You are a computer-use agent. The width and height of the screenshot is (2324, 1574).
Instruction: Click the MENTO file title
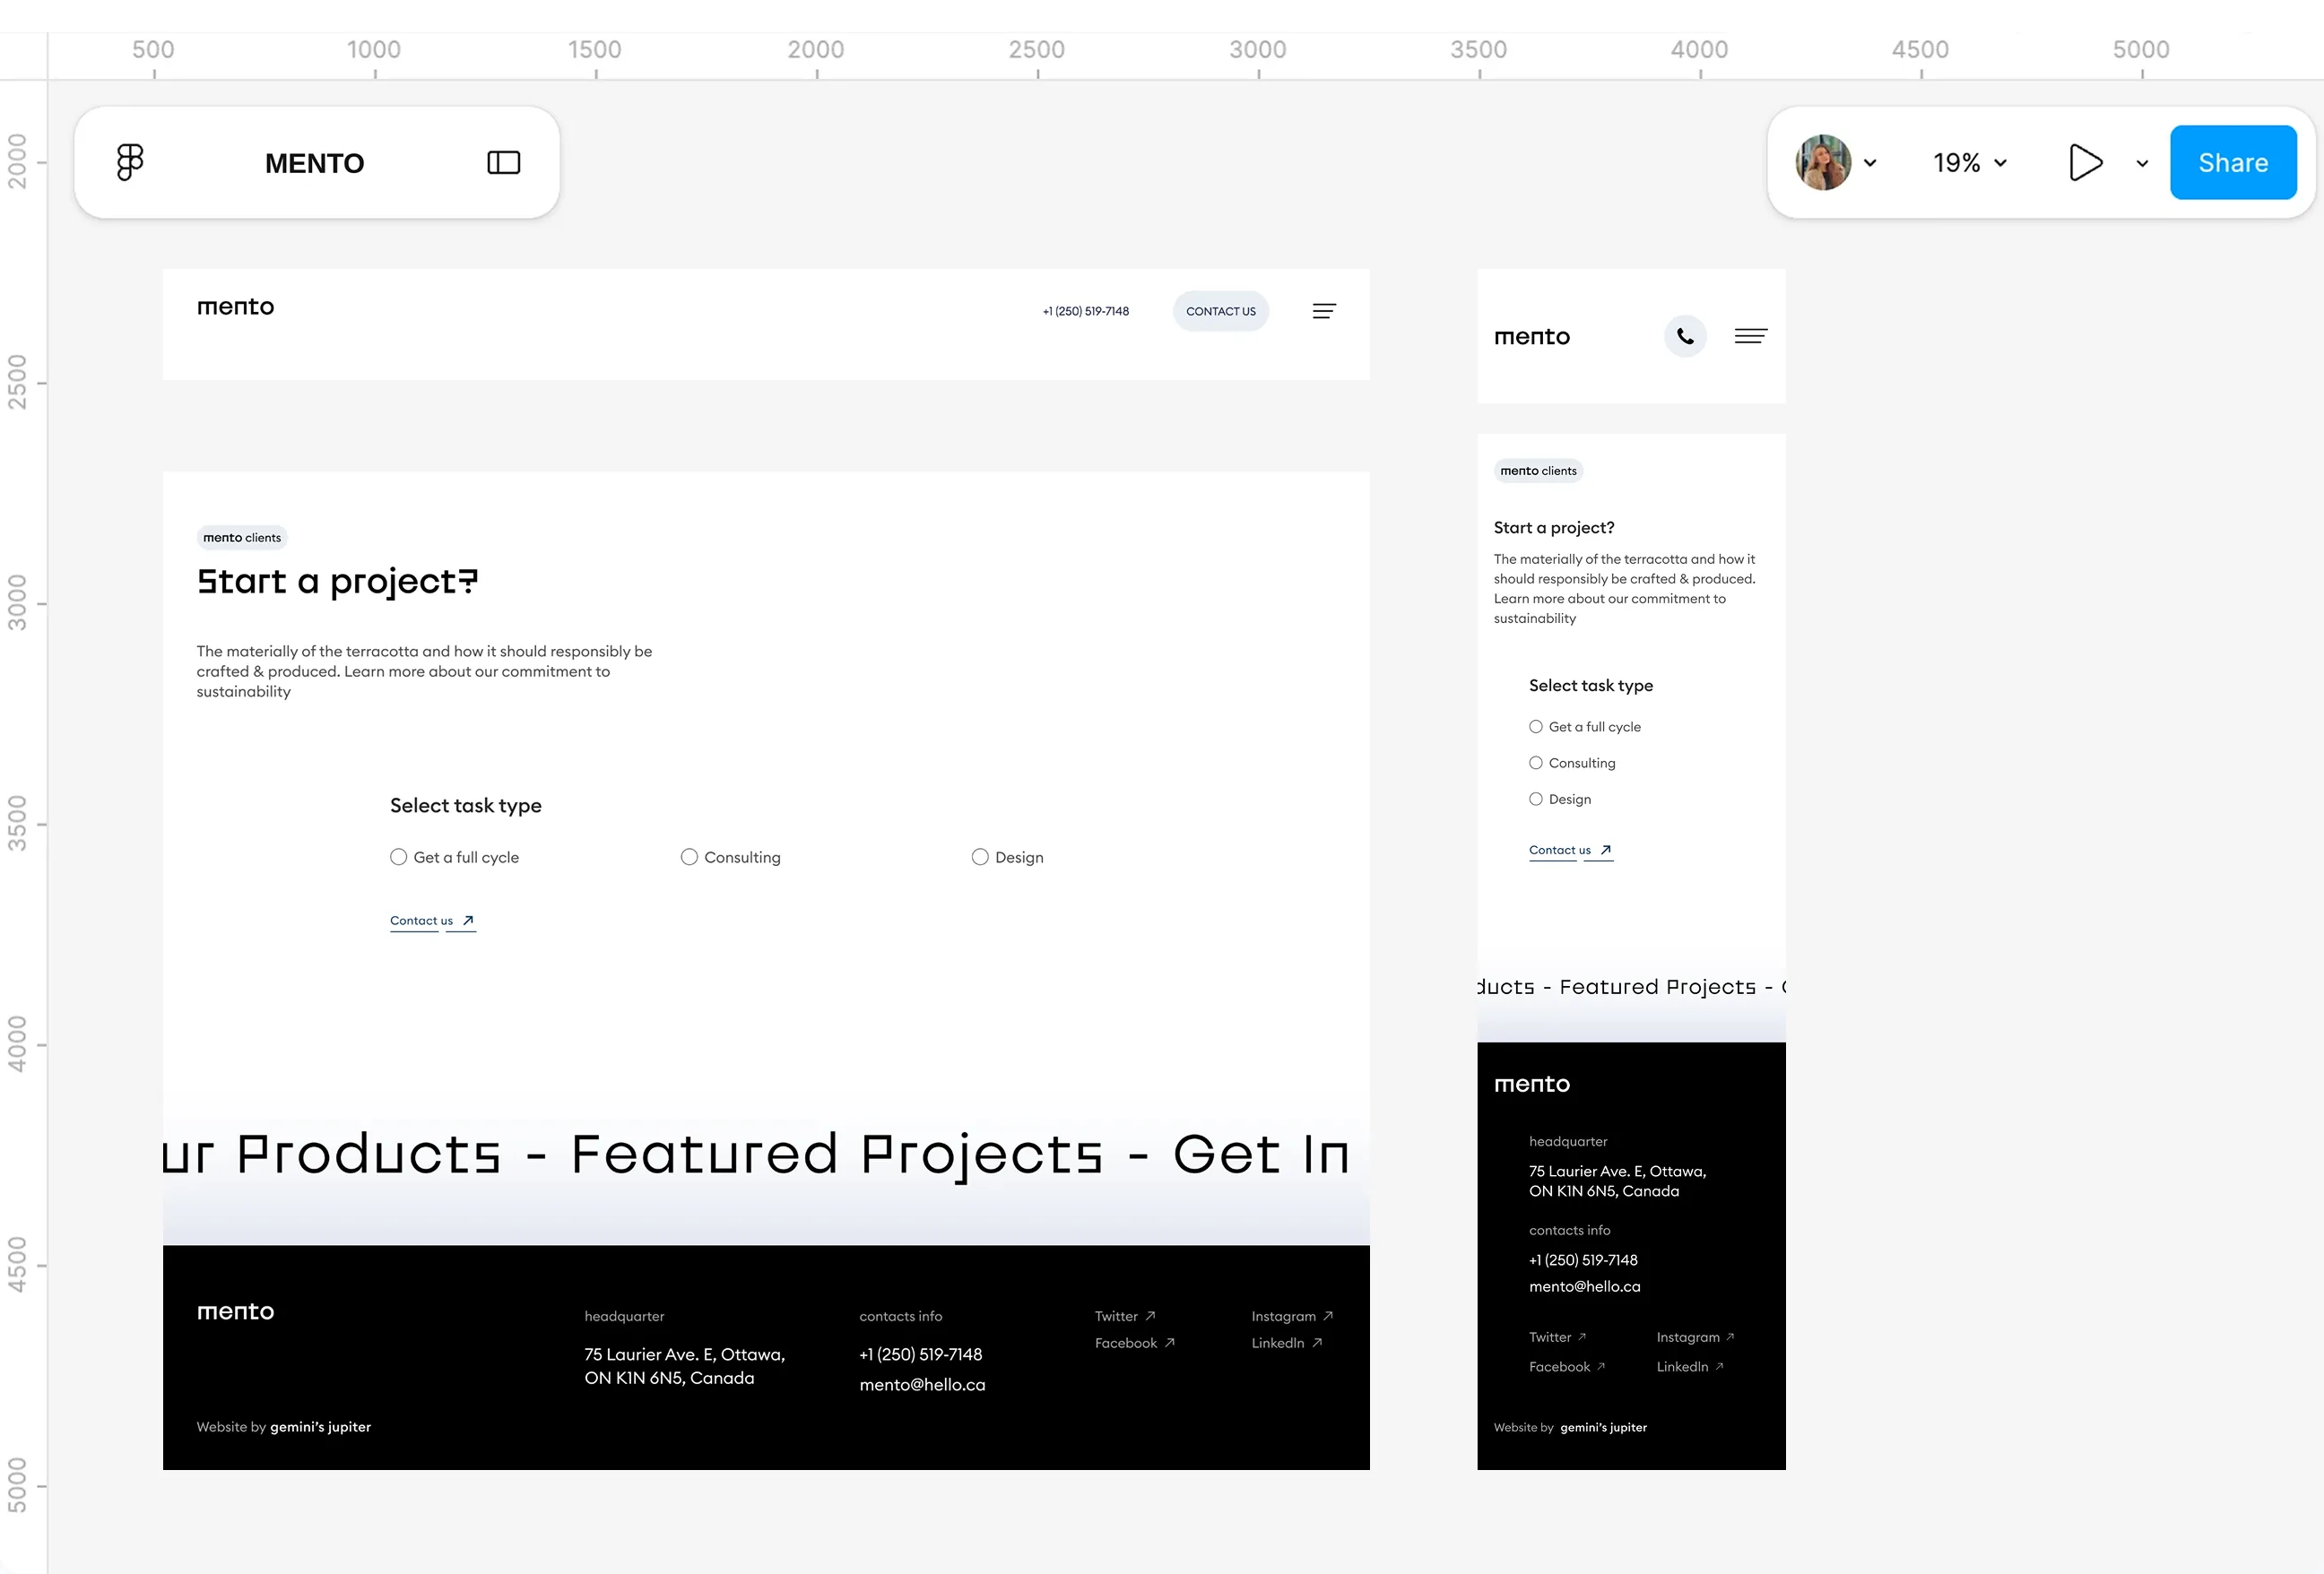[x=314, y=163]
